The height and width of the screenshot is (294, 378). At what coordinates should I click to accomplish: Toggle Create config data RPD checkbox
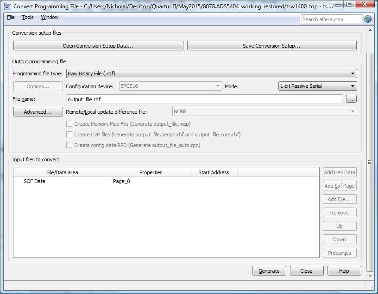pyautogui.click(x=69, y=145)
